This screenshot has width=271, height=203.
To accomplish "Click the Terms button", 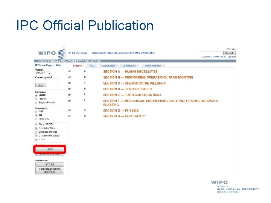I will pyautogui.click(x=50, y=149).
